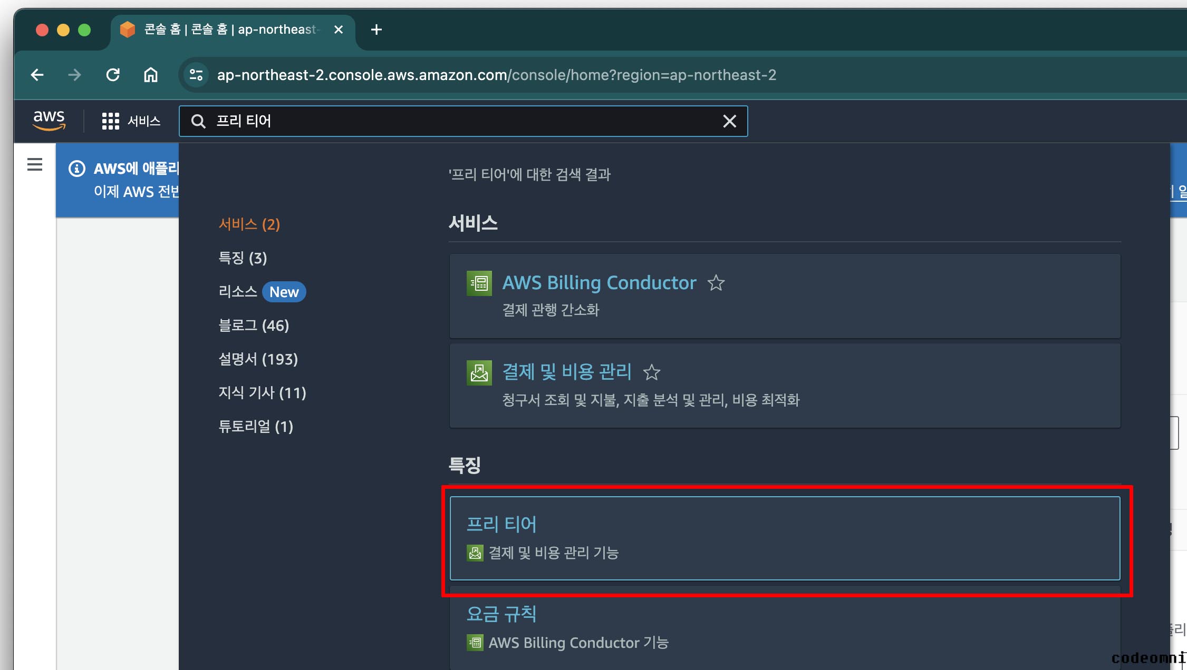Go to browser home page icon
Viewport: 1187px width, 670px height.
point(151,75)
